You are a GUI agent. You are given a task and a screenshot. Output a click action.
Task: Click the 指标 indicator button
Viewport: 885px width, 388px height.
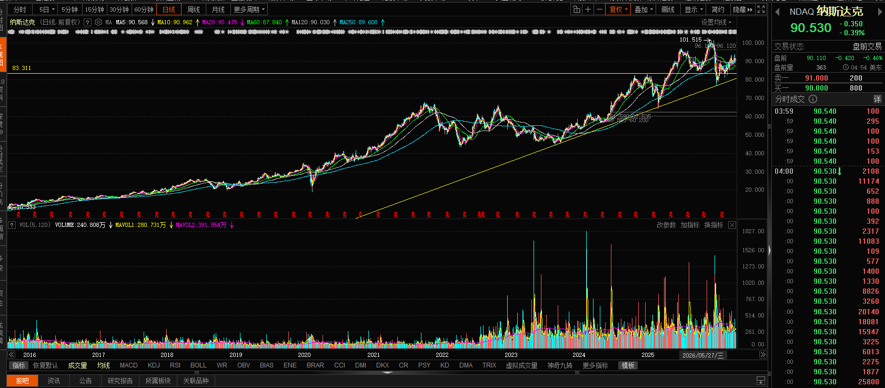[18, 365]
